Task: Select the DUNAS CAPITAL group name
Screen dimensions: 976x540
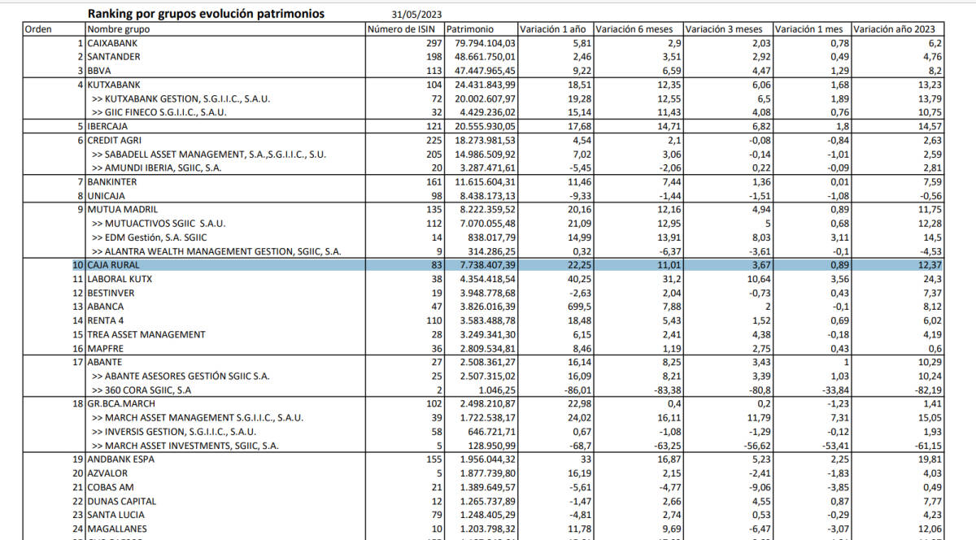Action: pos(121,501)
